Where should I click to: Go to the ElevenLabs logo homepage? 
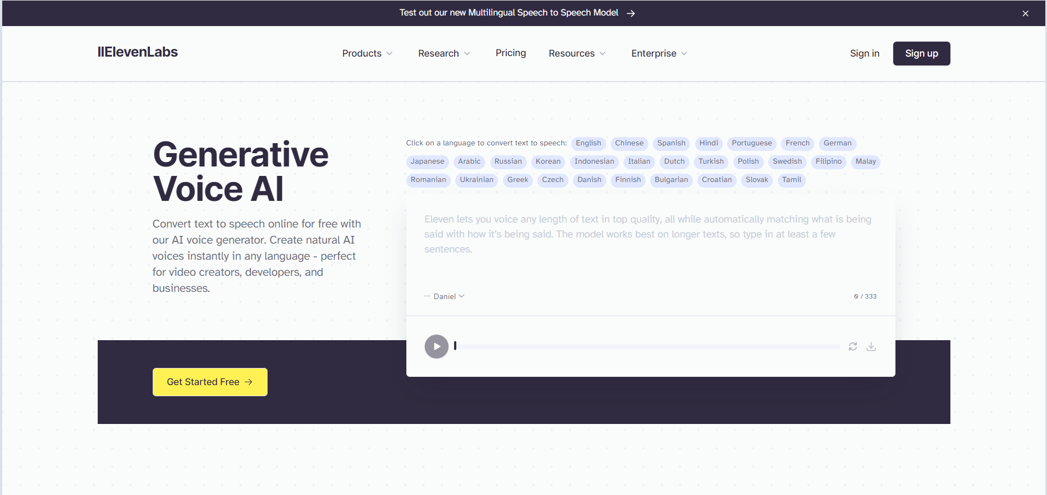pyautogui.click(x=138, y=52)
